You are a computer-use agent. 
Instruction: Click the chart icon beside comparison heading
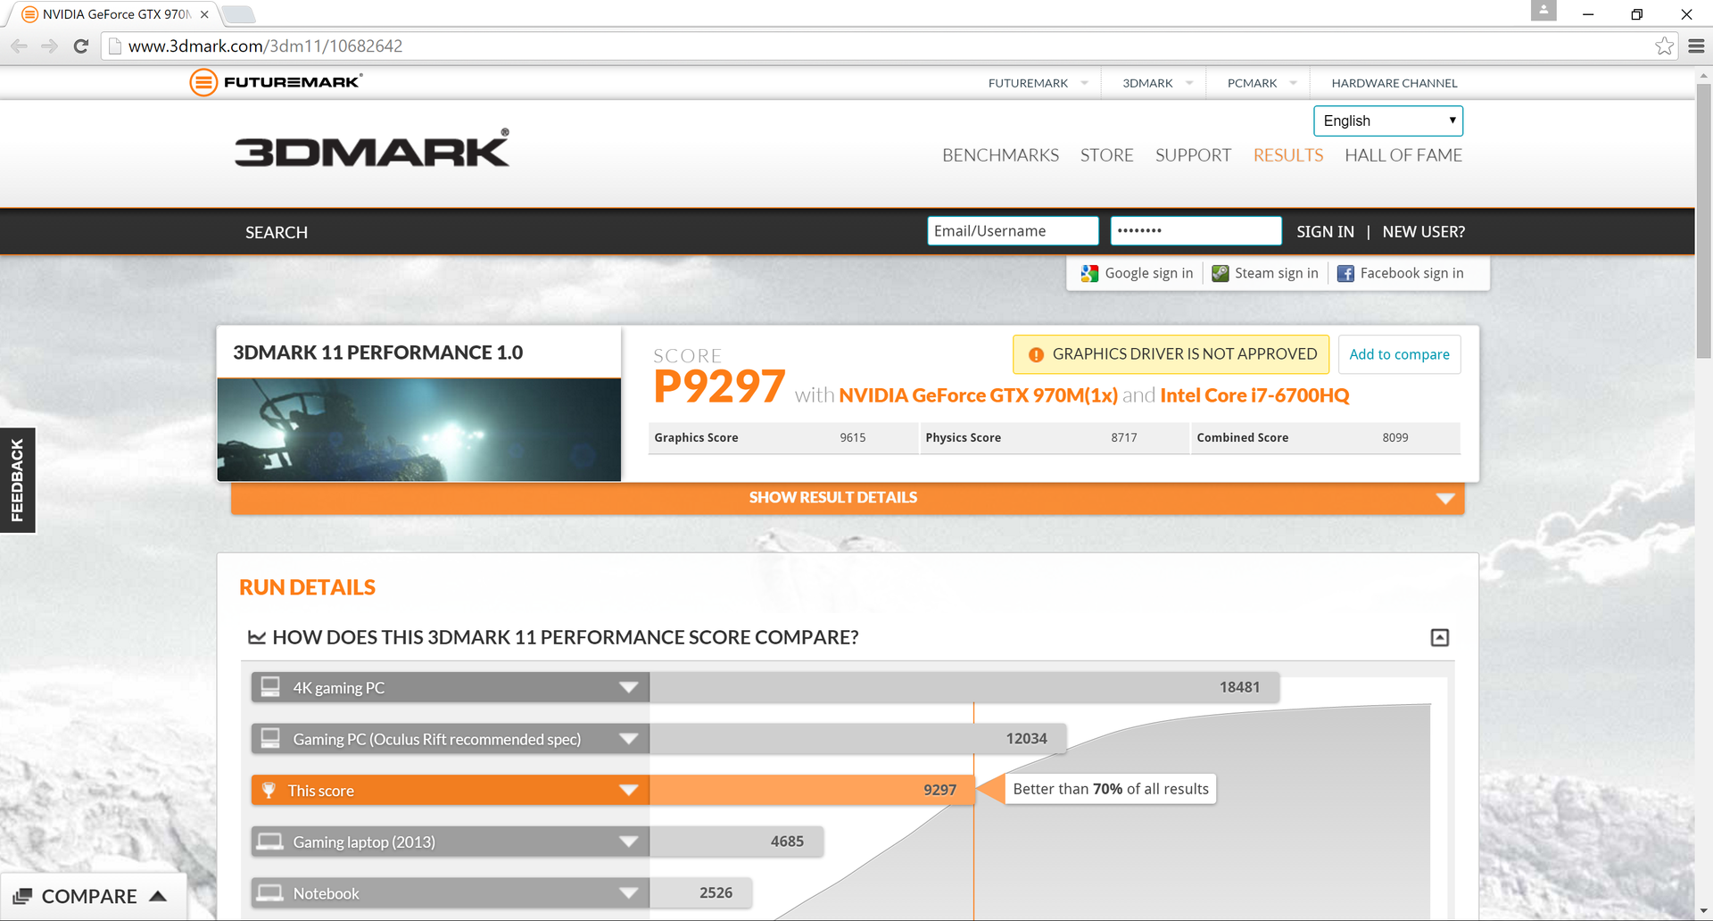257,637
